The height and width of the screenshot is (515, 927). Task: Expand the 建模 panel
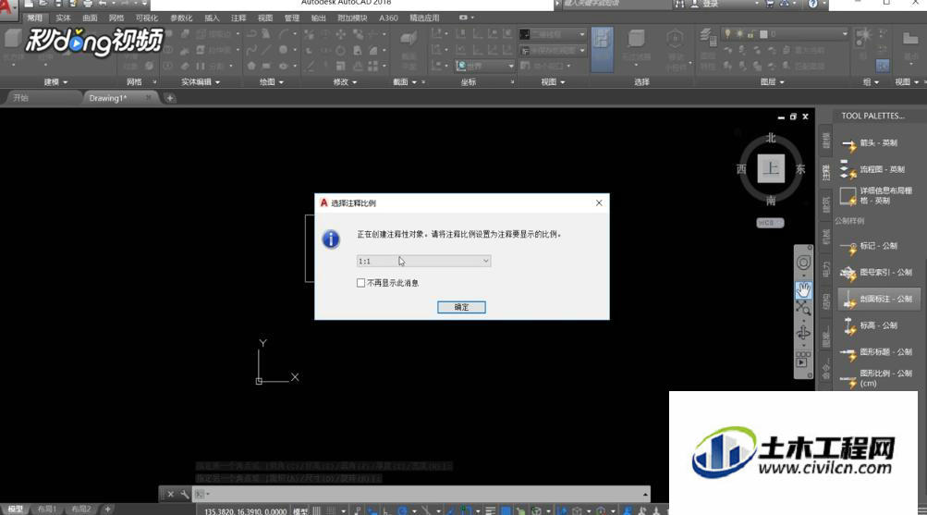[55, 82]
